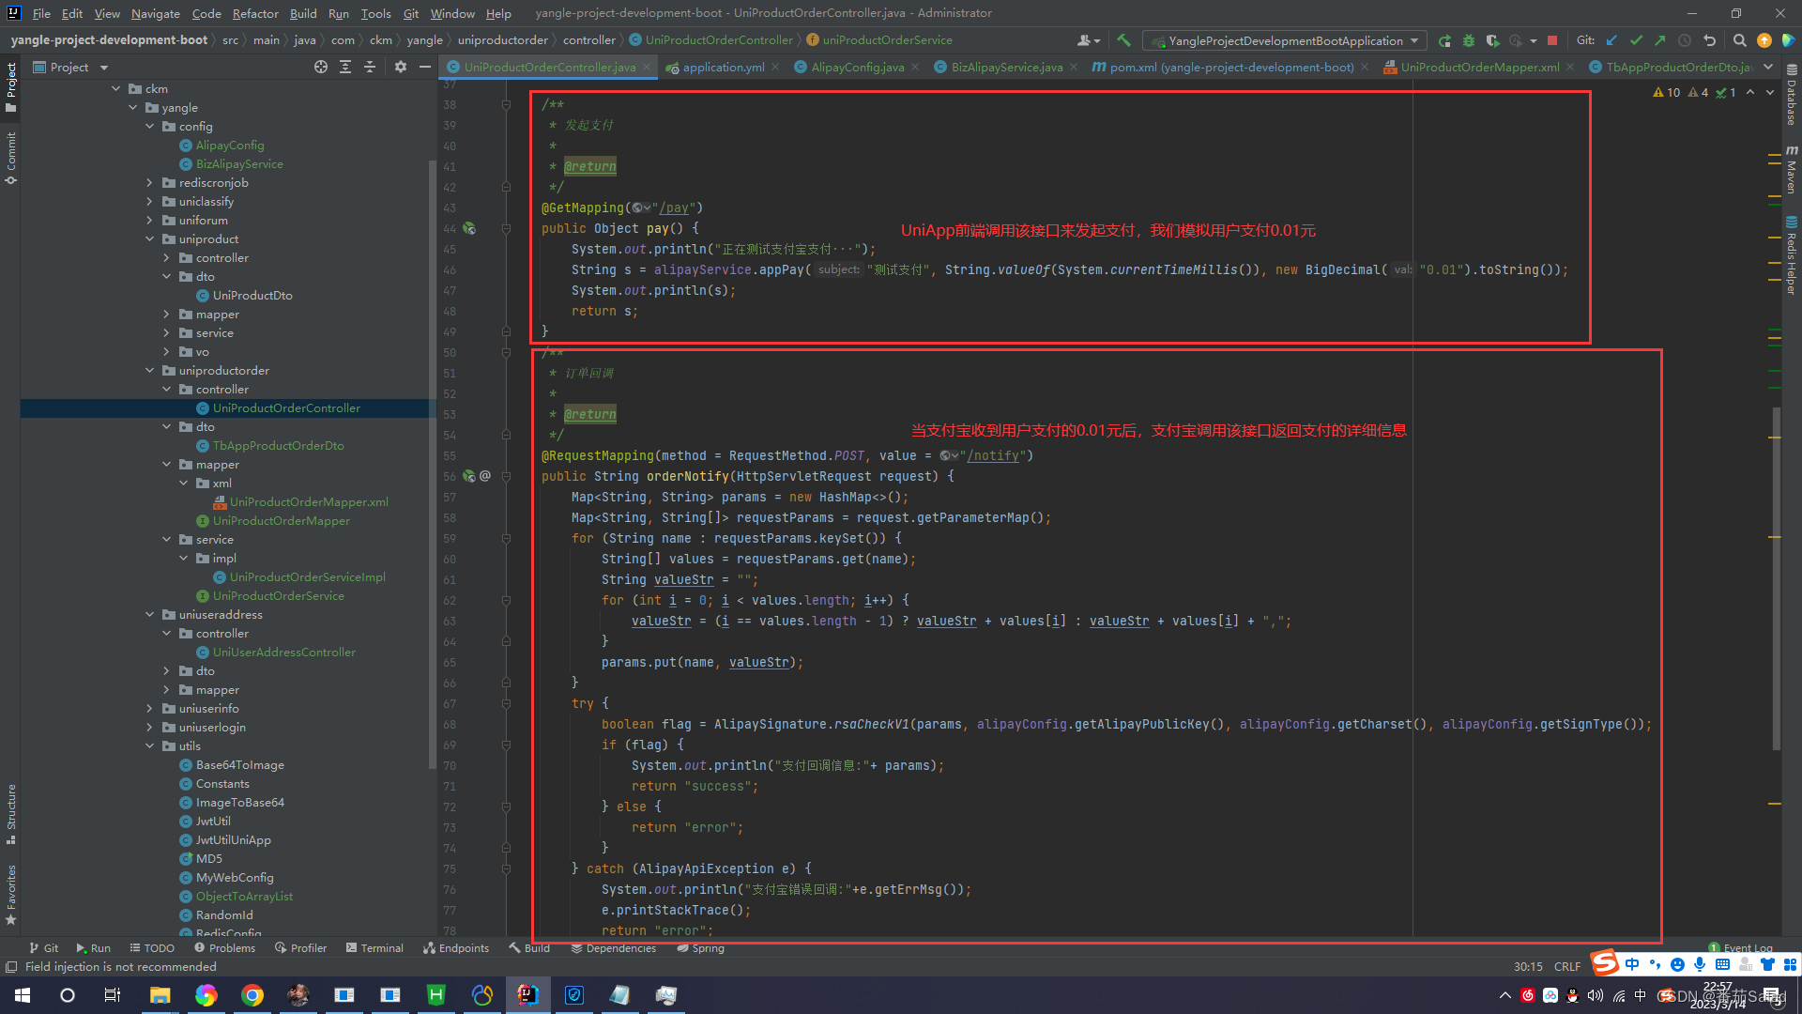The image size is (1802, 1014).
Task: Stop the running application
Action: [x=1552, y=40]
